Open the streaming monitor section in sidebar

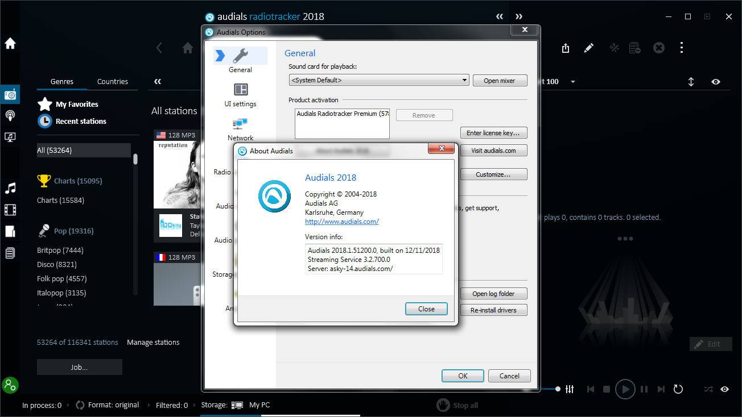tap(10, 137)
